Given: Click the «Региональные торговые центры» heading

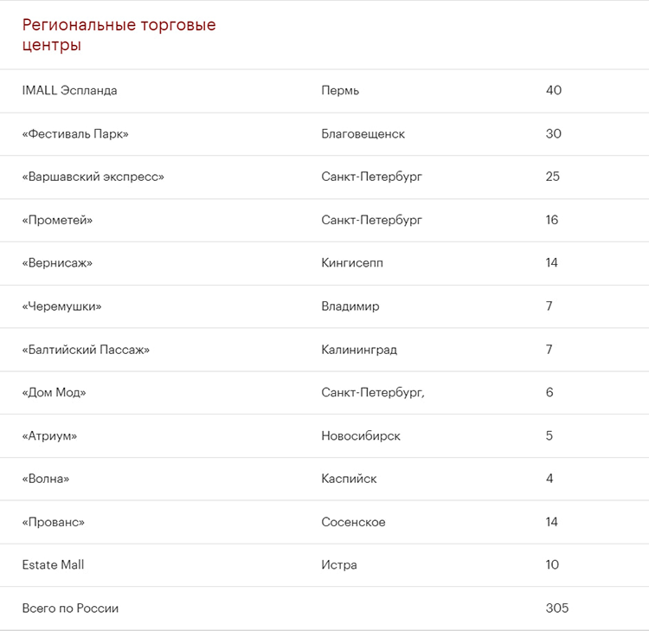Looking at the screenshot, I should (119, 35).
